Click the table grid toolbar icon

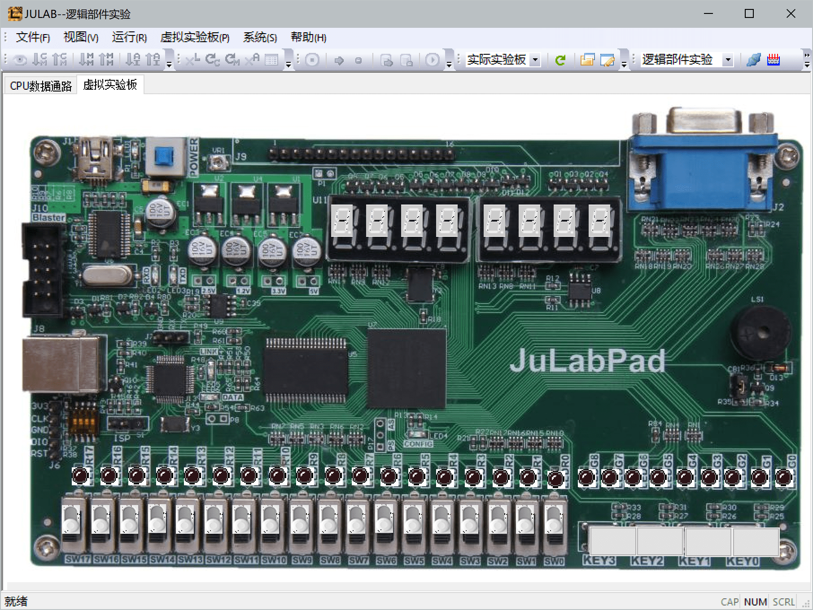[x=271, y=60]
